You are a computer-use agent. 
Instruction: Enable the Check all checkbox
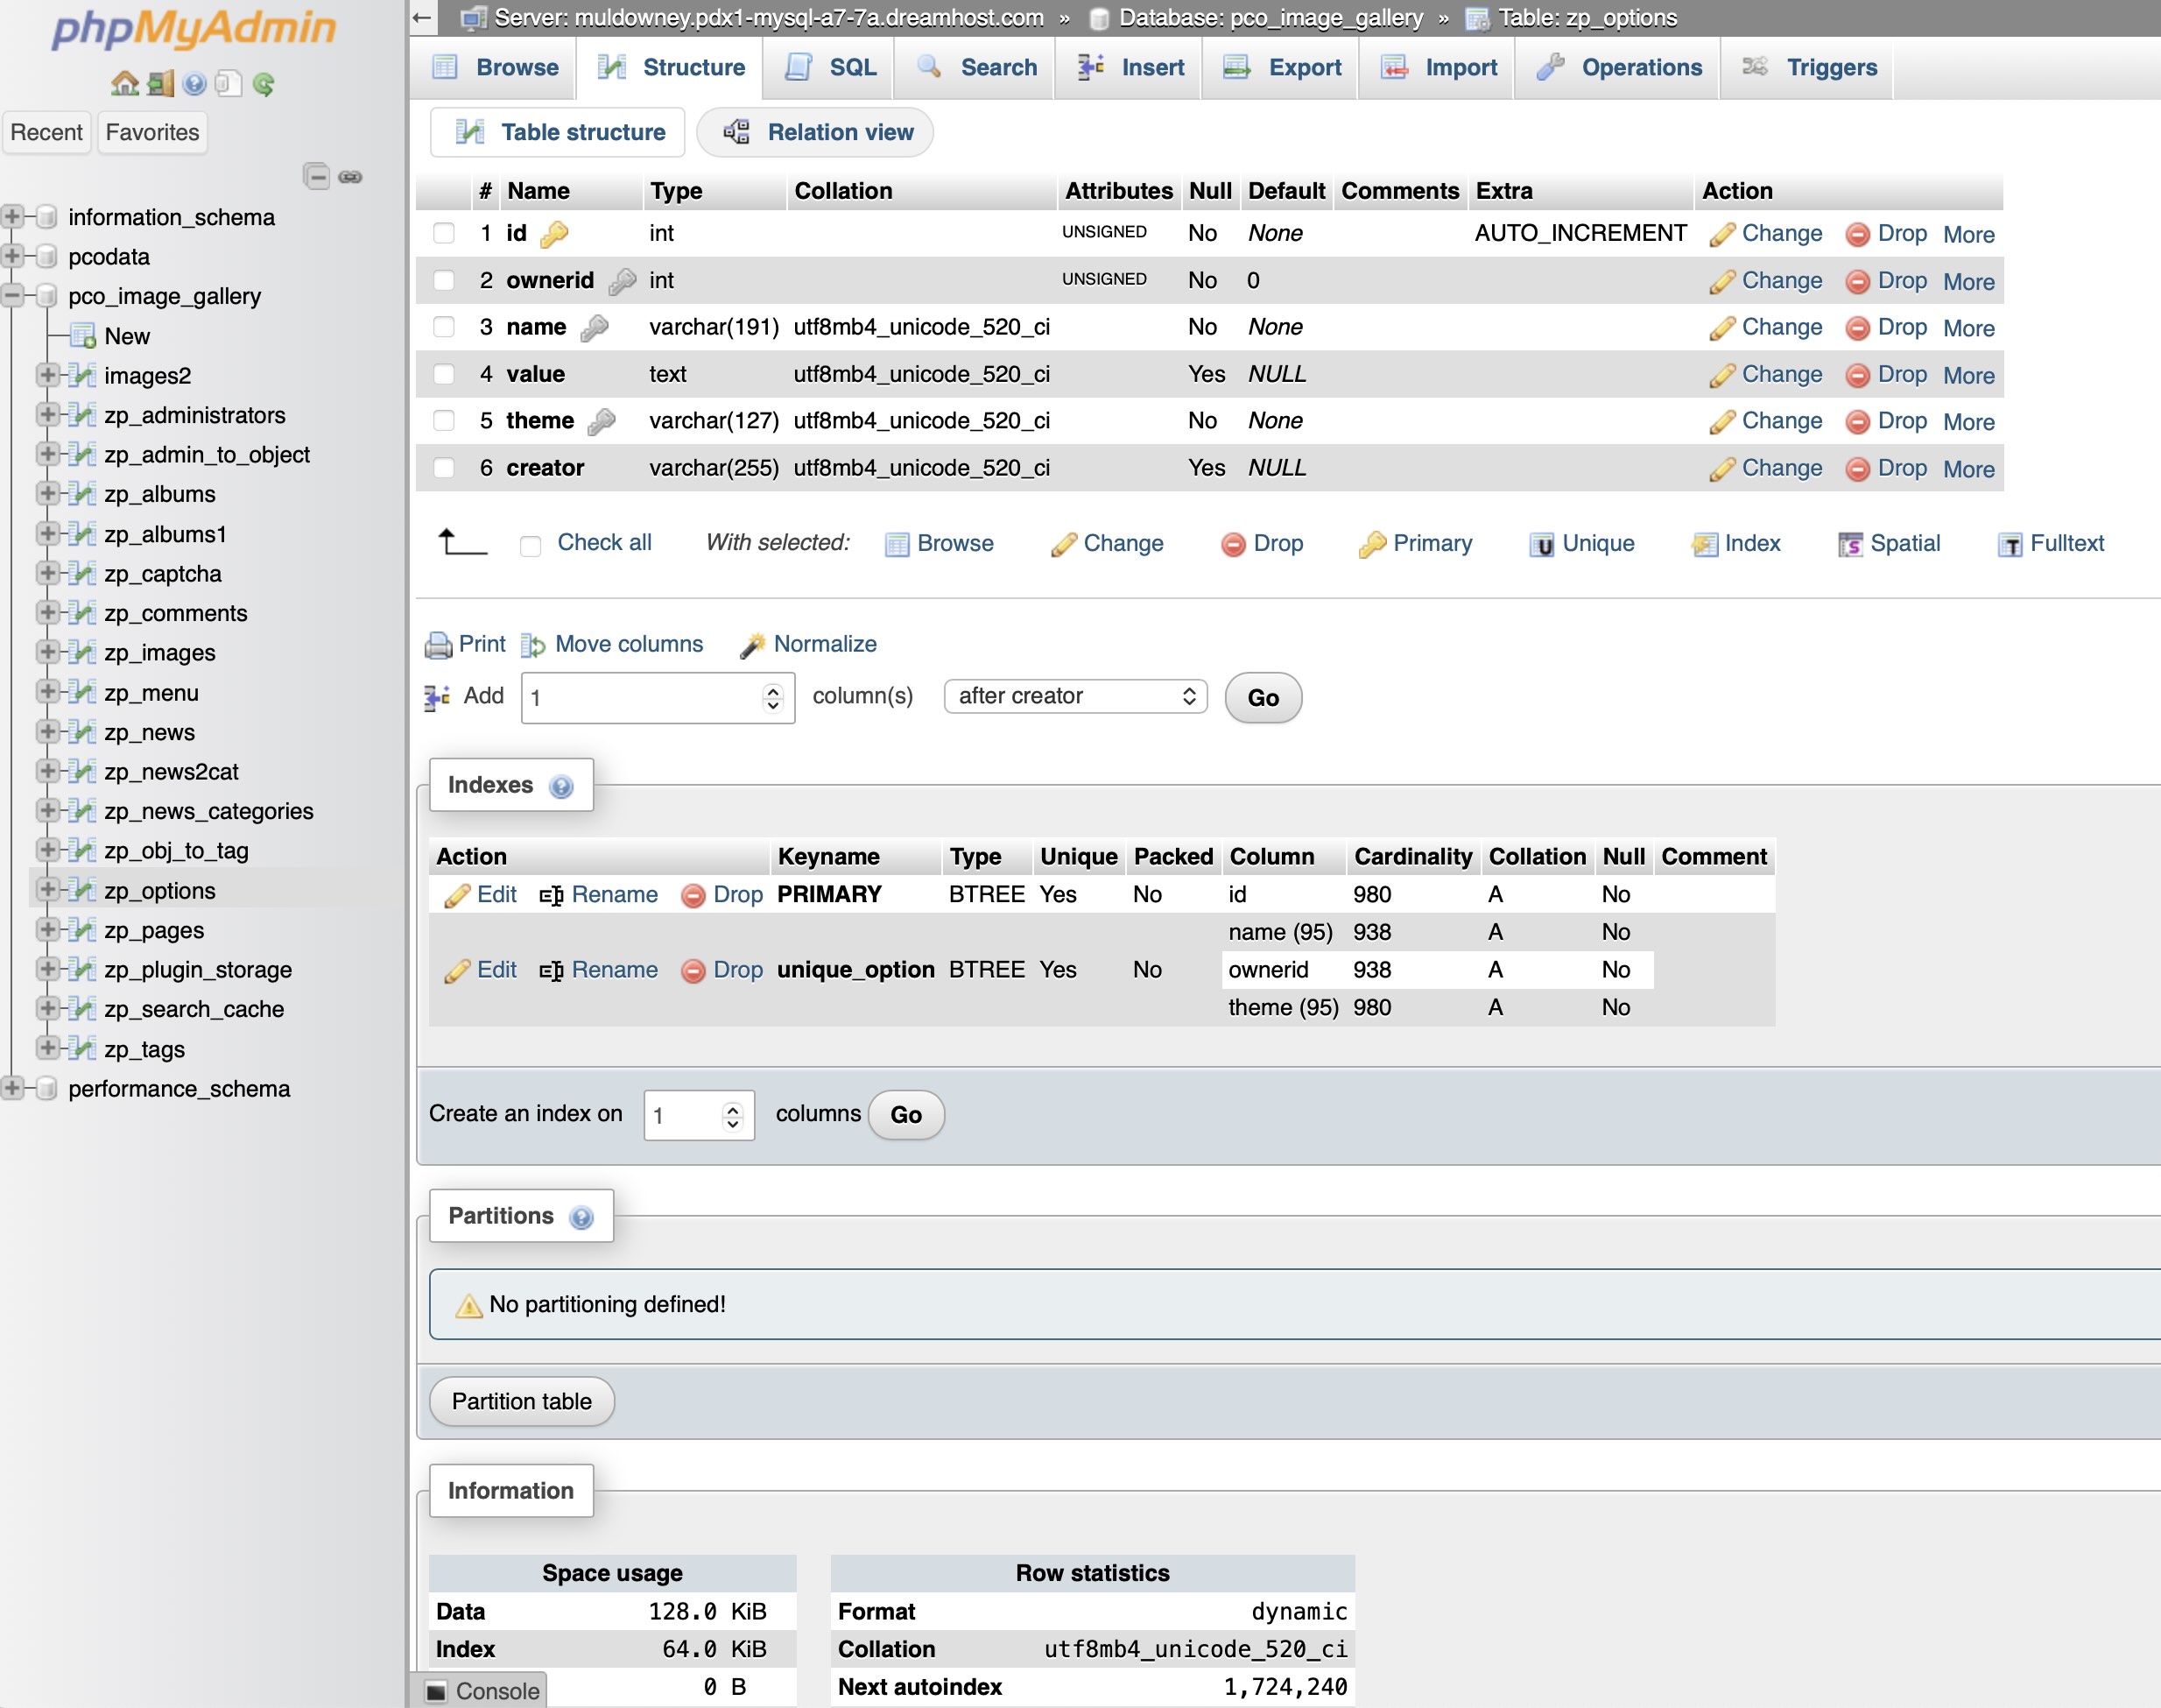click(531, 545)
